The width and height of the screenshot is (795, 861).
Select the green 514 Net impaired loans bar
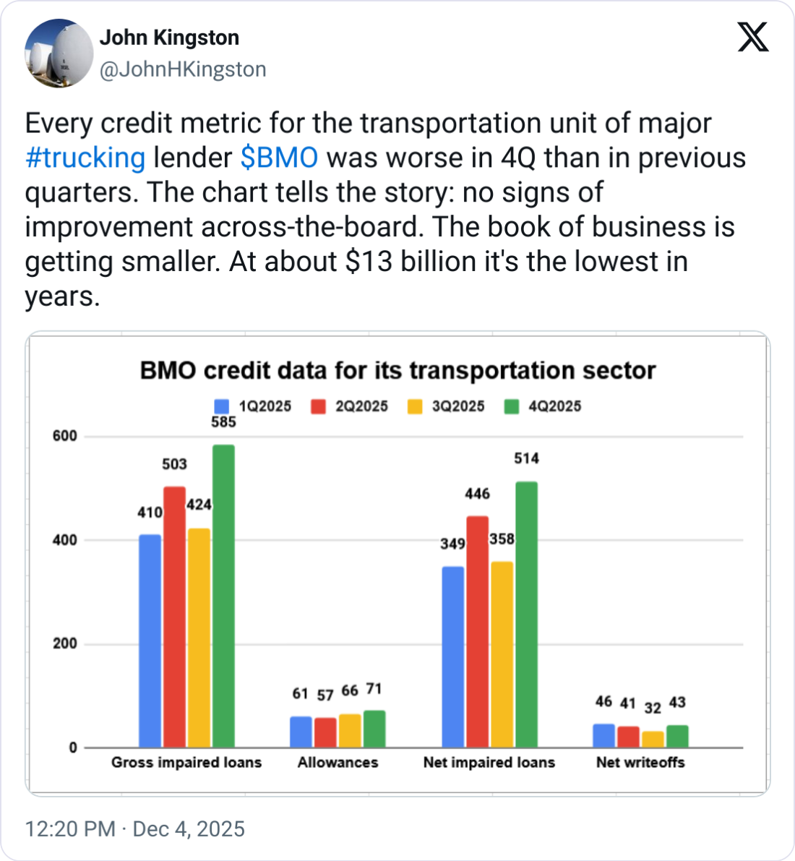[x=527, y=614]
